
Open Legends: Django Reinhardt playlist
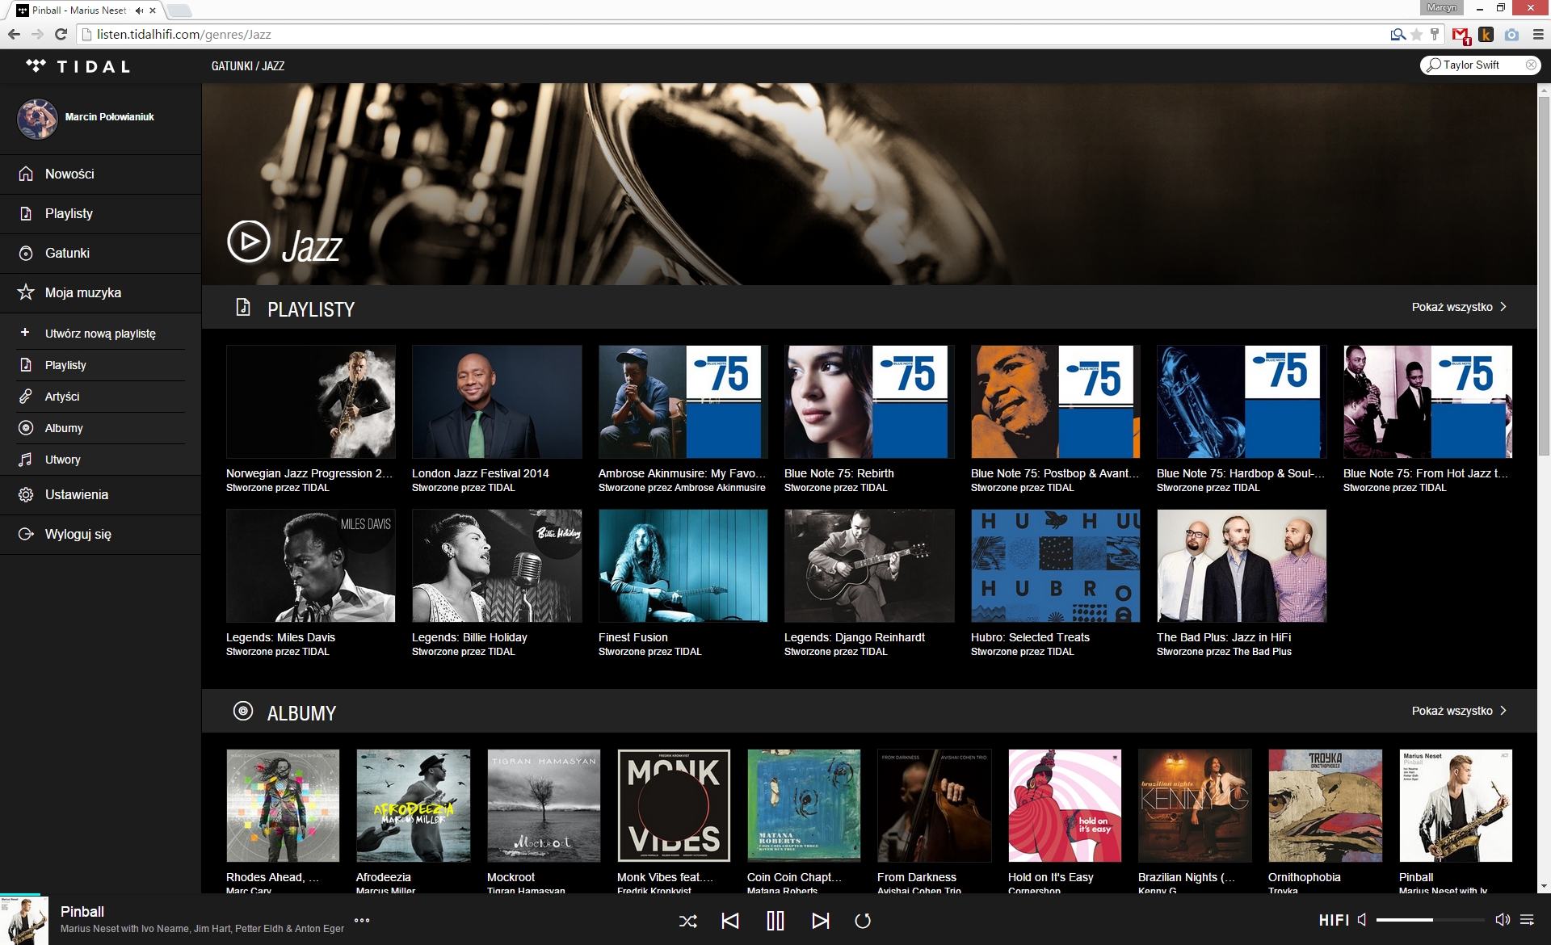point(869,566)
